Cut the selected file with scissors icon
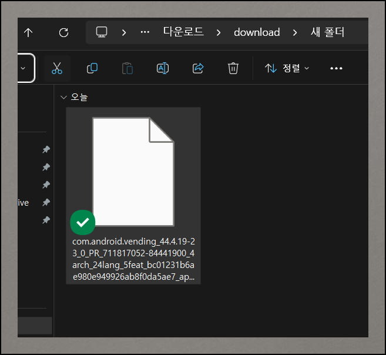This screenshot has height=355, width=386. [x=57, y=68]
